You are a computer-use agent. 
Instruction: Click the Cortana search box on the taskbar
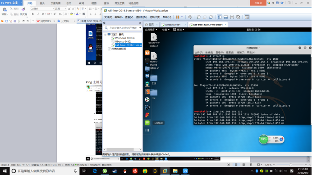click(45, 171)
